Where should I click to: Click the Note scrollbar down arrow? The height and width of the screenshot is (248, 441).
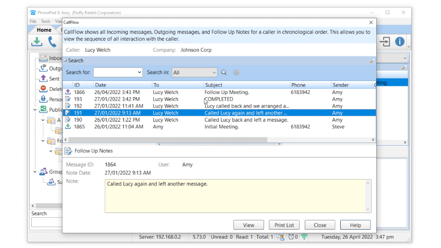[x=367, y=209]
